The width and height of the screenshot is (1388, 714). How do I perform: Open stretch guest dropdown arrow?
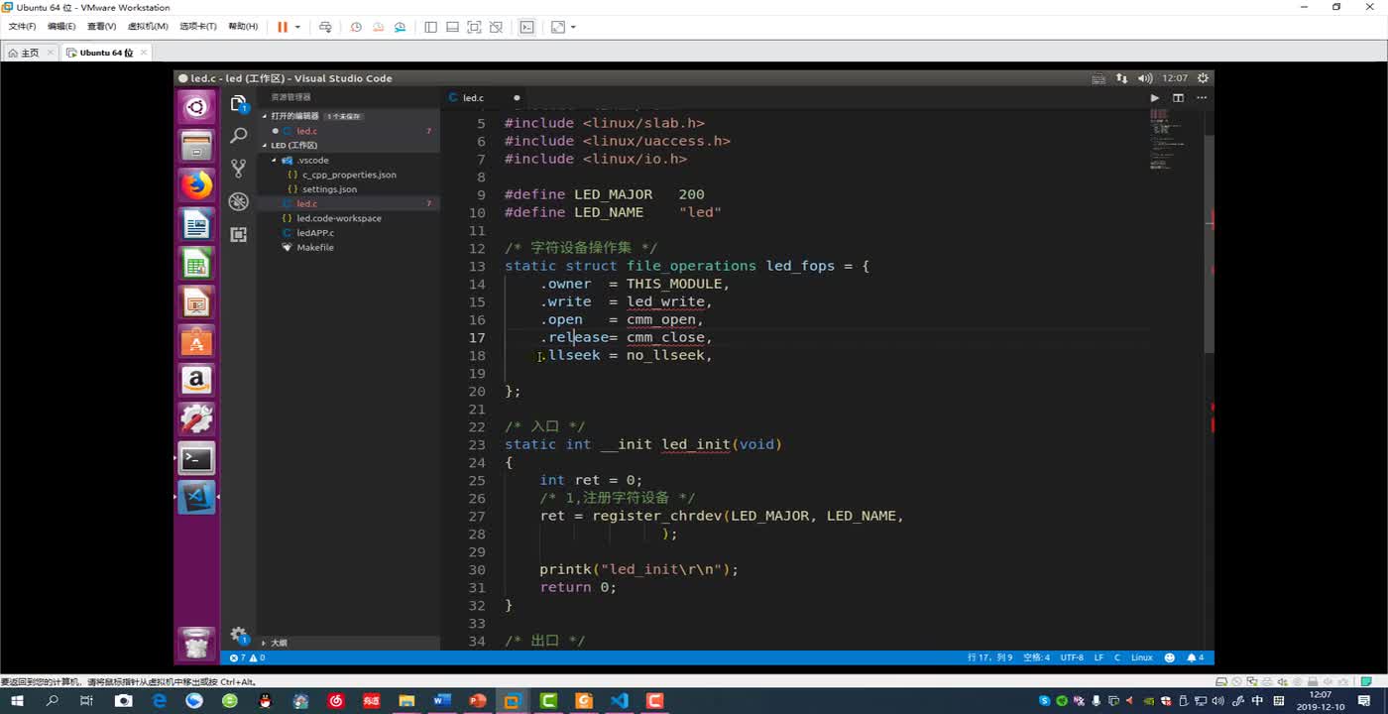click(x=573, y=27)
